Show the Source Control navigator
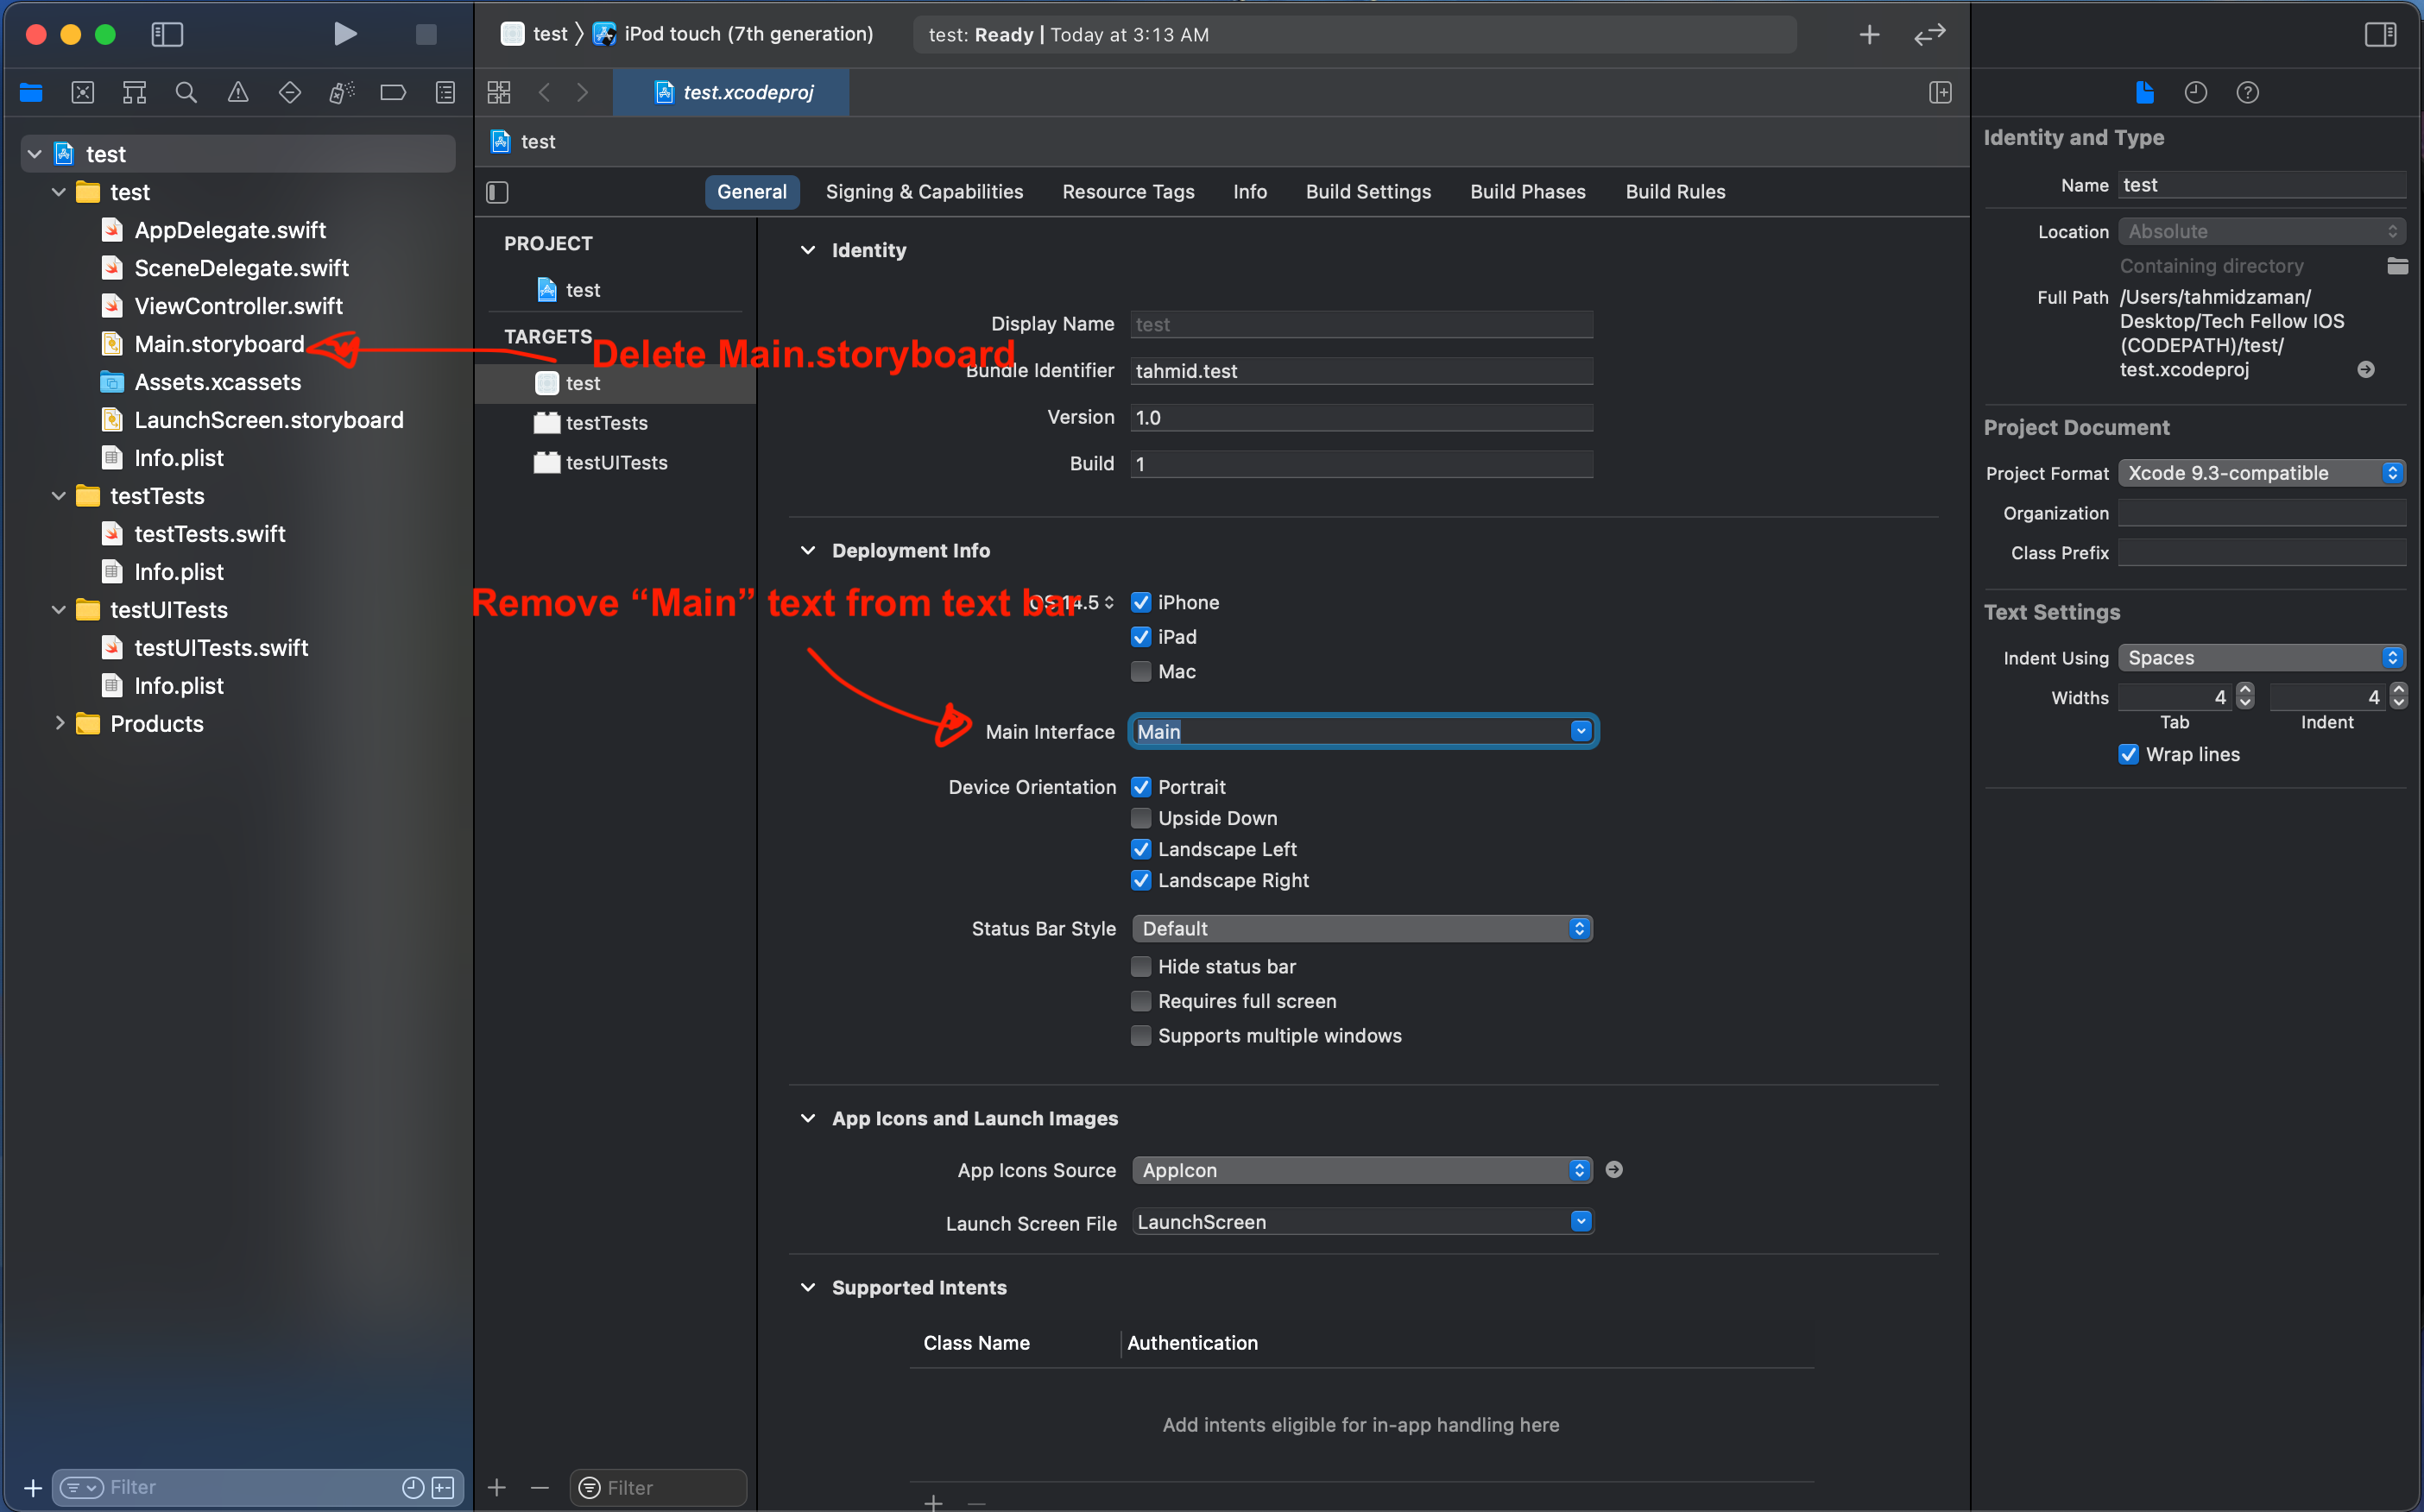 click(x=83, y=93)
